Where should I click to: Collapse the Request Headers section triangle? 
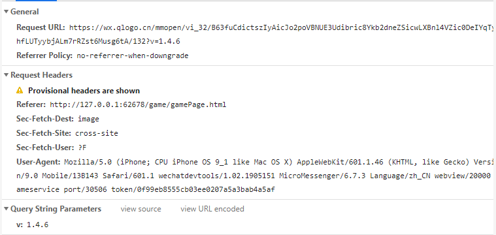(x=6, y=75)
